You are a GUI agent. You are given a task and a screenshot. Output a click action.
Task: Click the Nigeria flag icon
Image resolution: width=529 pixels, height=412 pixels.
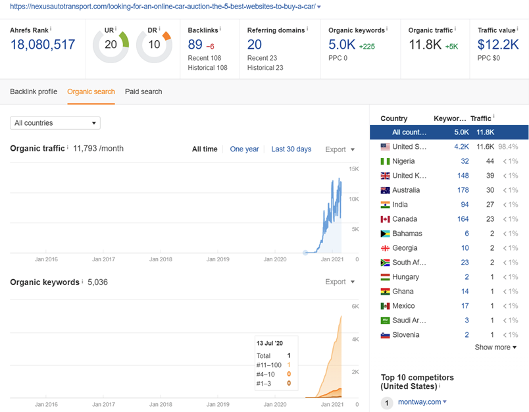[386, 161]
